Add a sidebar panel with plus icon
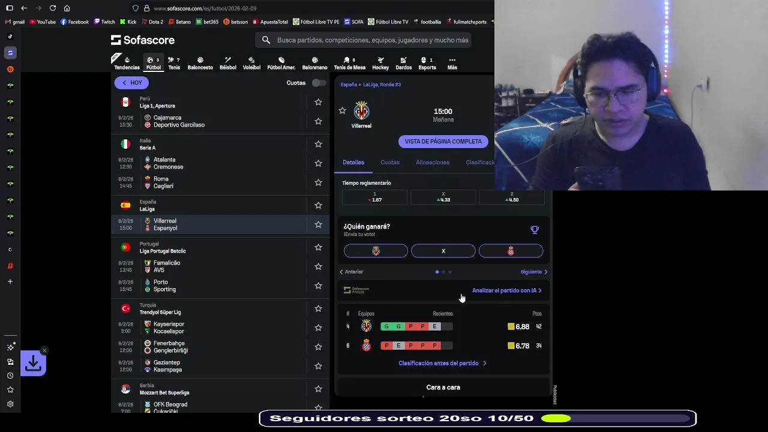Viewport: 768px width, 432px height. pos(10,281)
